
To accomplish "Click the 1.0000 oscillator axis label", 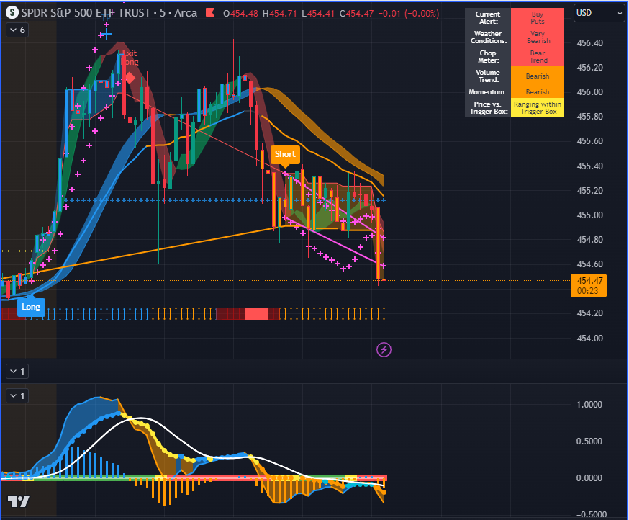I will tap(589, 404).
